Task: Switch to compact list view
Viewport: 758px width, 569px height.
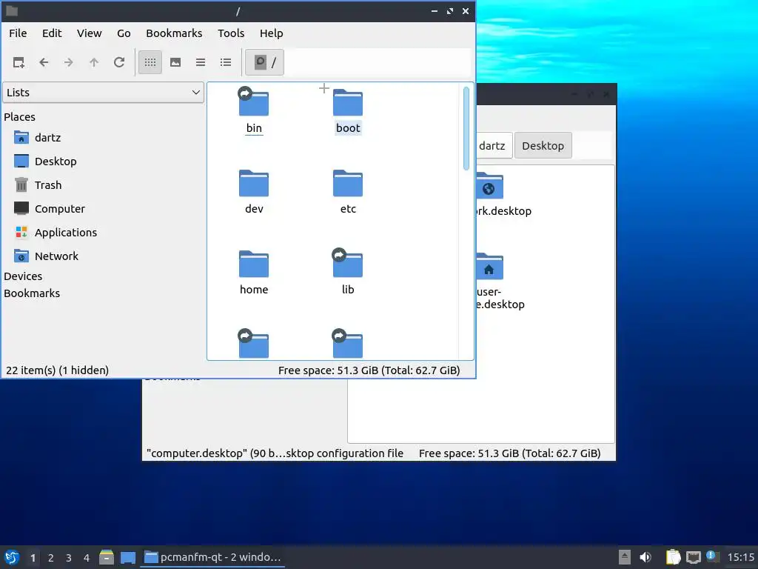Action: click(x=201, y=62)
